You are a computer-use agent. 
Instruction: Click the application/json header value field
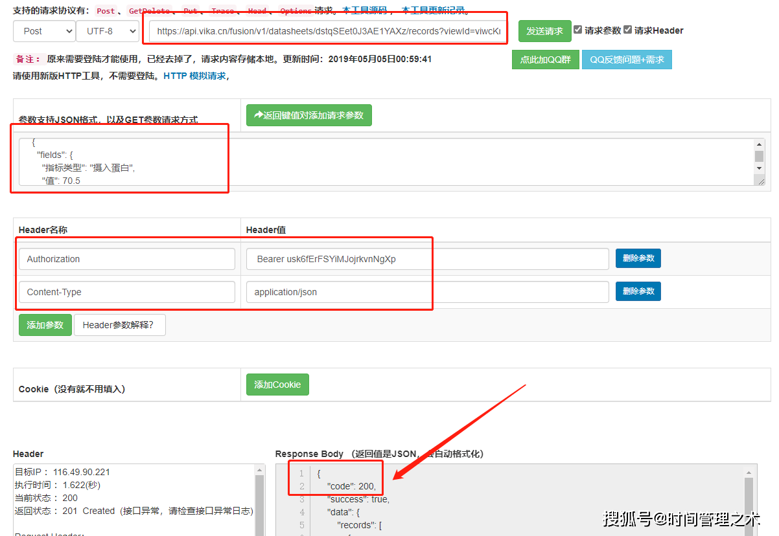pyautogui.click(x=426, y=292)
